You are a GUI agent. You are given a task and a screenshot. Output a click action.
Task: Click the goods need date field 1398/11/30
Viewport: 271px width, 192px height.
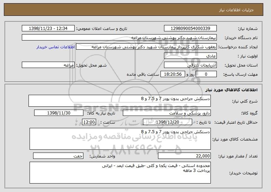click(59, 113)
